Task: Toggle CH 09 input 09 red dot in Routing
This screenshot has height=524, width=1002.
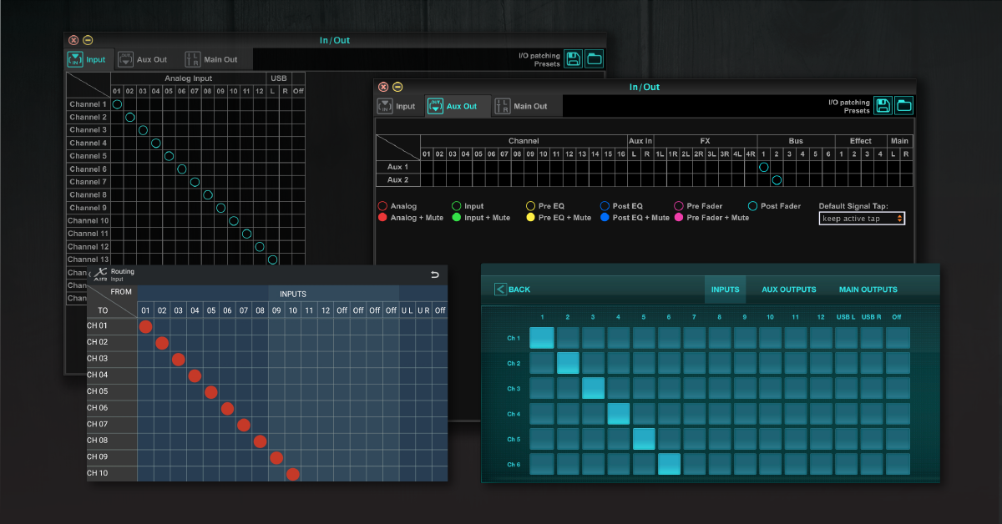Action: (276, 458)
